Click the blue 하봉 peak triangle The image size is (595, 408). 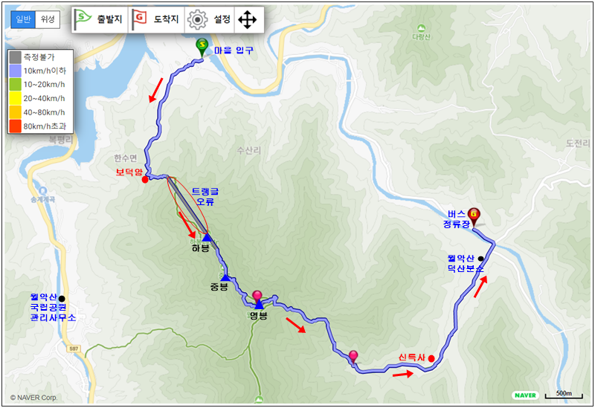tap(207, 237)
